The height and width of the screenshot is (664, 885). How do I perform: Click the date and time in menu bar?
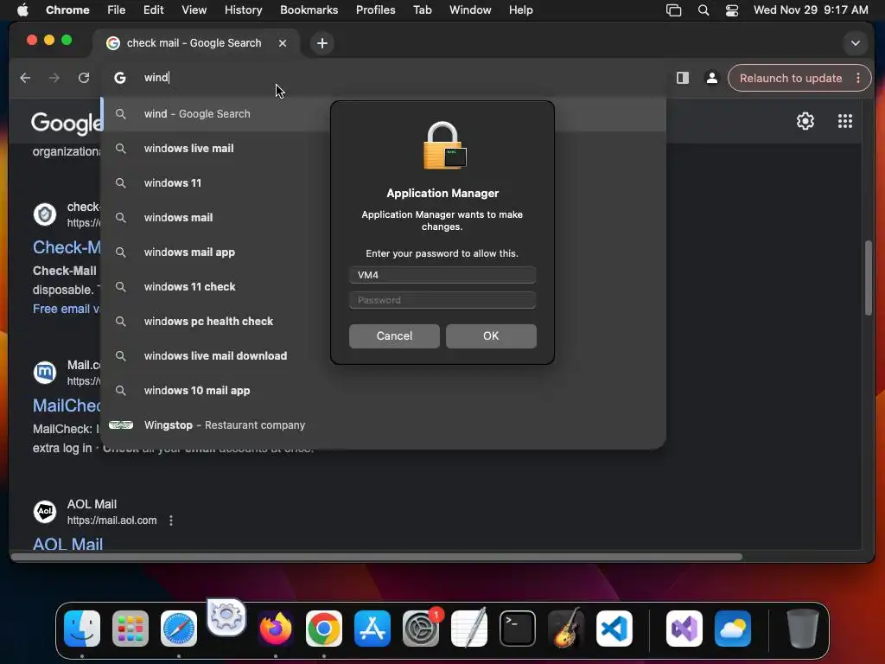[x=811, y=10]
